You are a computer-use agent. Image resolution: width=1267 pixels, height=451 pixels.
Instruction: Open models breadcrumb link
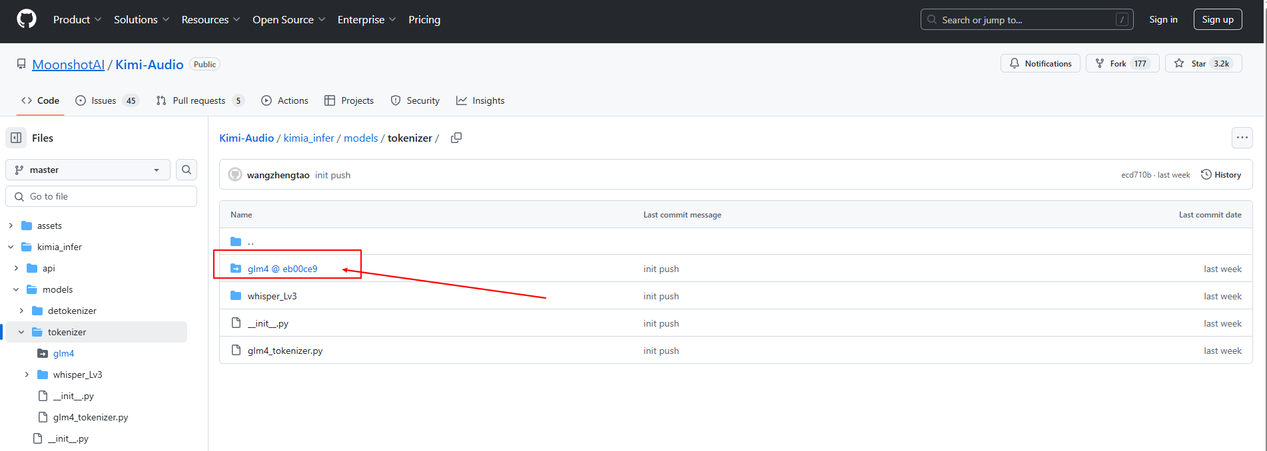click(361, 138)
